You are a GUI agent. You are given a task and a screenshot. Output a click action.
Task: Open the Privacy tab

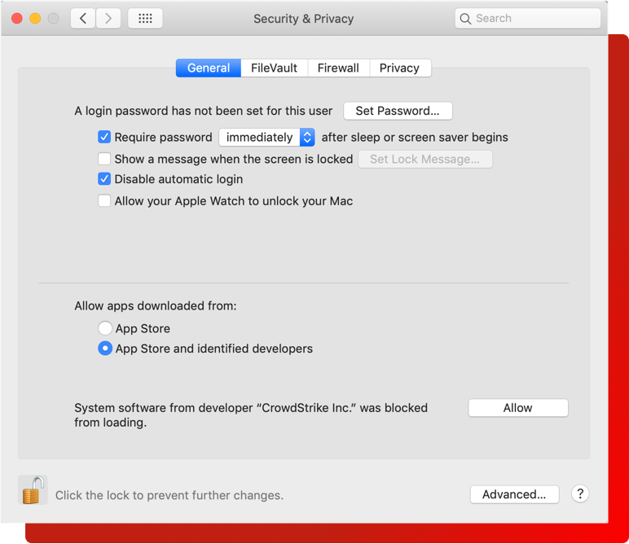tap(399, 68)
